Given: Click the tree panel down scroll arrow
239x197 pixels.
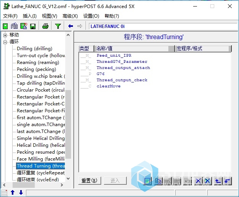Looking at the screenshot, I should point(68,179).
